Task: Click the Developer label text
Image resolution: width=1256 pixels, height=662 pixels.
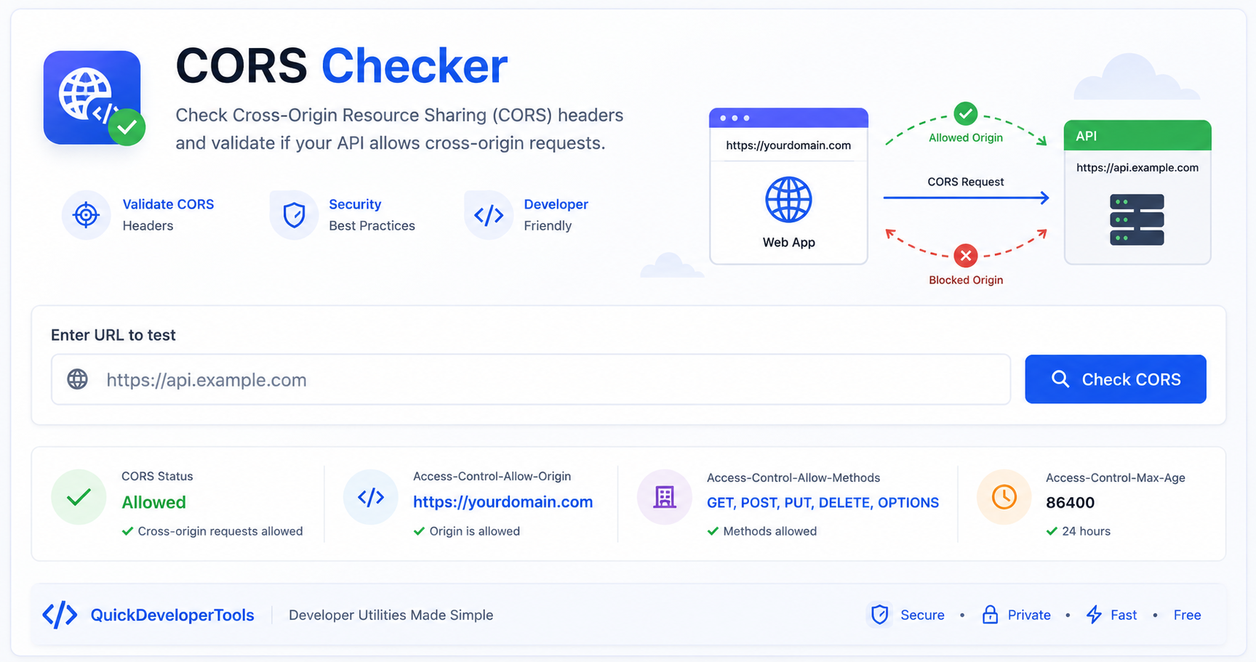Action: pos(556,204)
